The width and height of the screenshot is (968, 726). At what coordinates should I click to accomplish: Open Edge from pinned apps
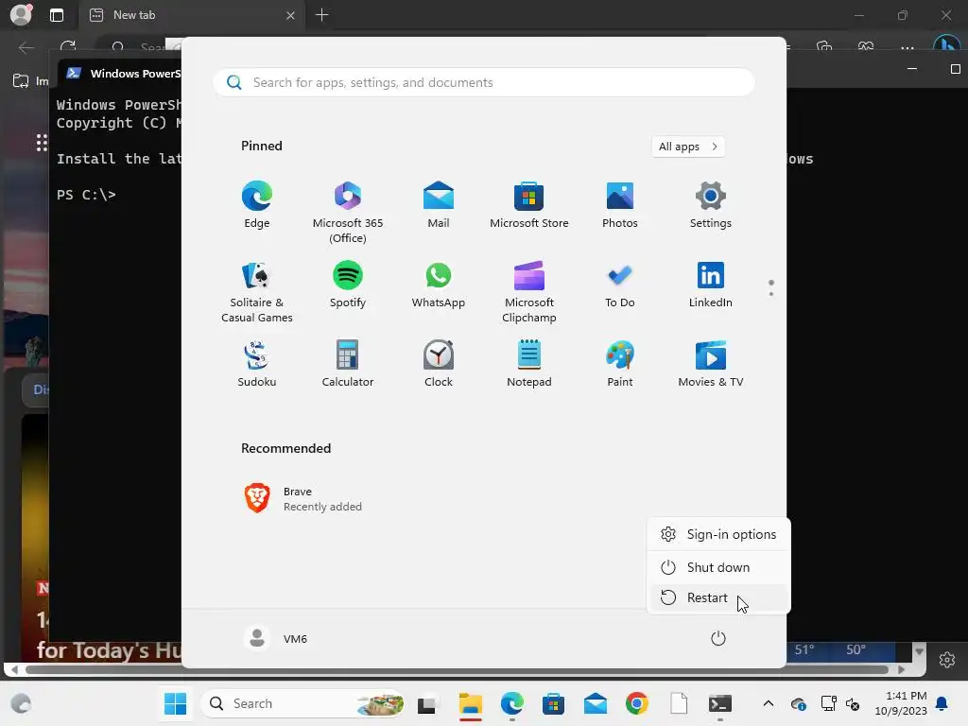pyautogui.click(x=257, y=205)
